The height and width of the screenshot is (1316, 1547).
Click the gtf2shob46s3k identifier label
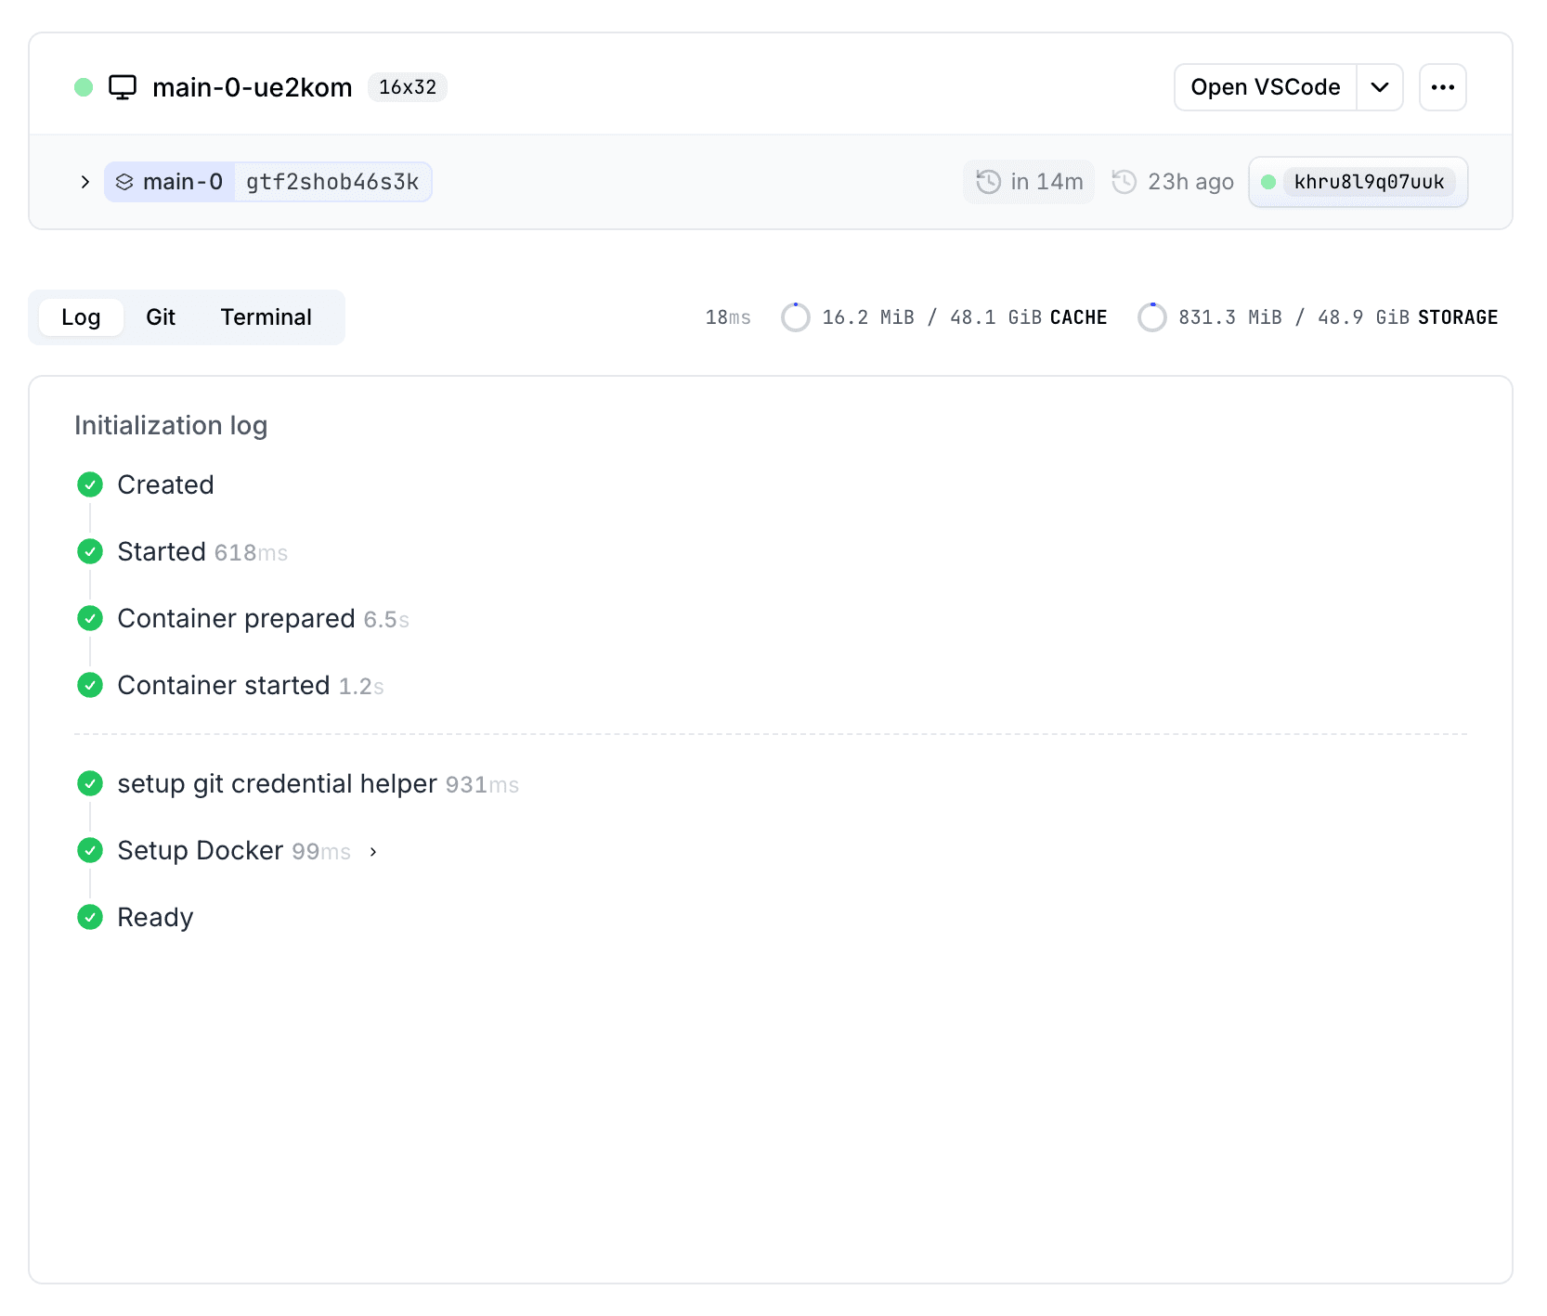click(332, 182)
